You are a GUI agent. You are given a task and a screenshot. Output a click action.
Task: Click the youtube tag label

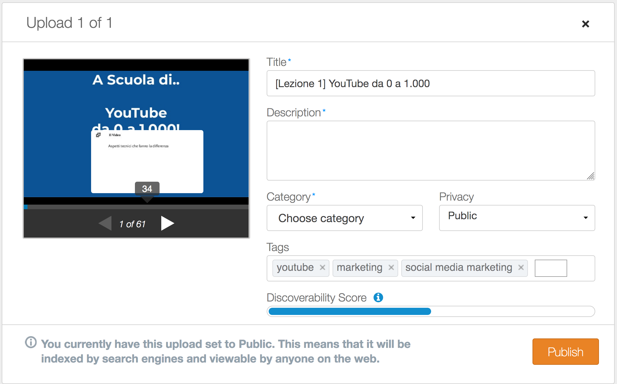[x=295, y=267]
